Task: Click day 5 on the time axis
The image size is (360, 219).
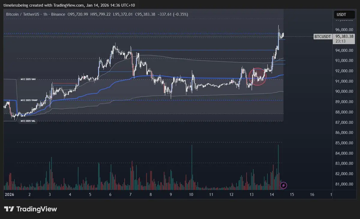Action: (90, 195)
